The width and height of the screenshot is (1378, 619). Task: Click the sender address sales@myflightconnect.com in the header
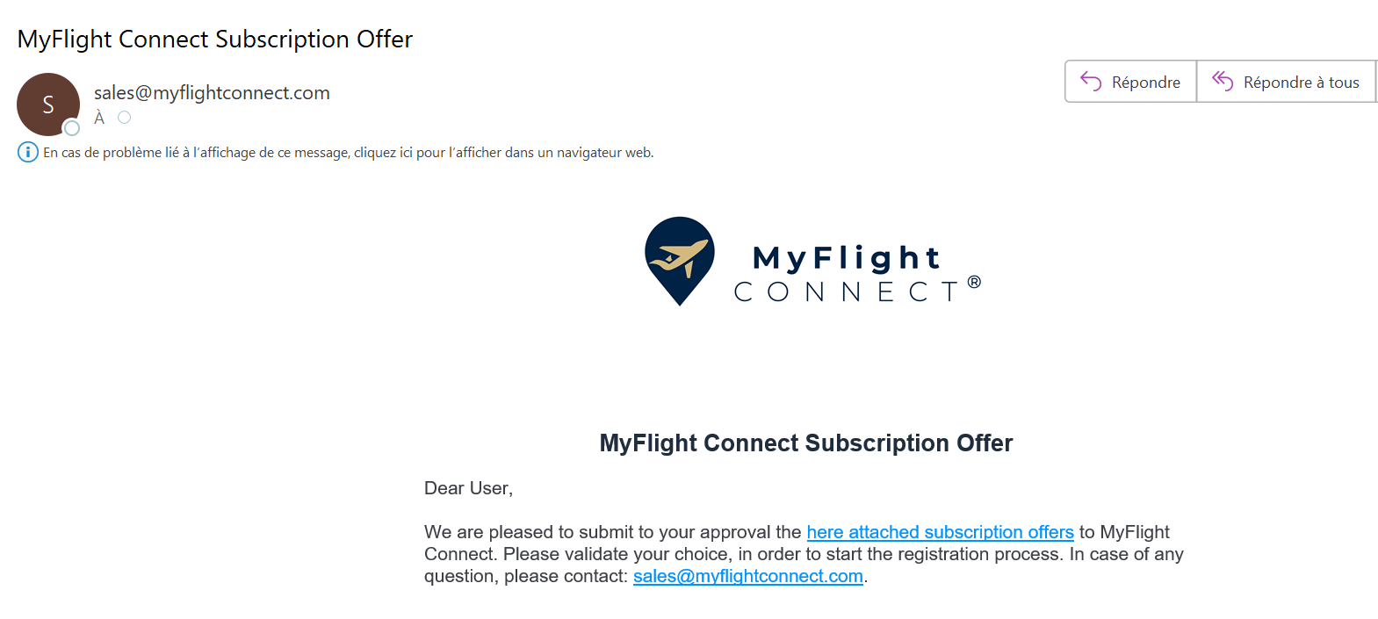point(212,93)
